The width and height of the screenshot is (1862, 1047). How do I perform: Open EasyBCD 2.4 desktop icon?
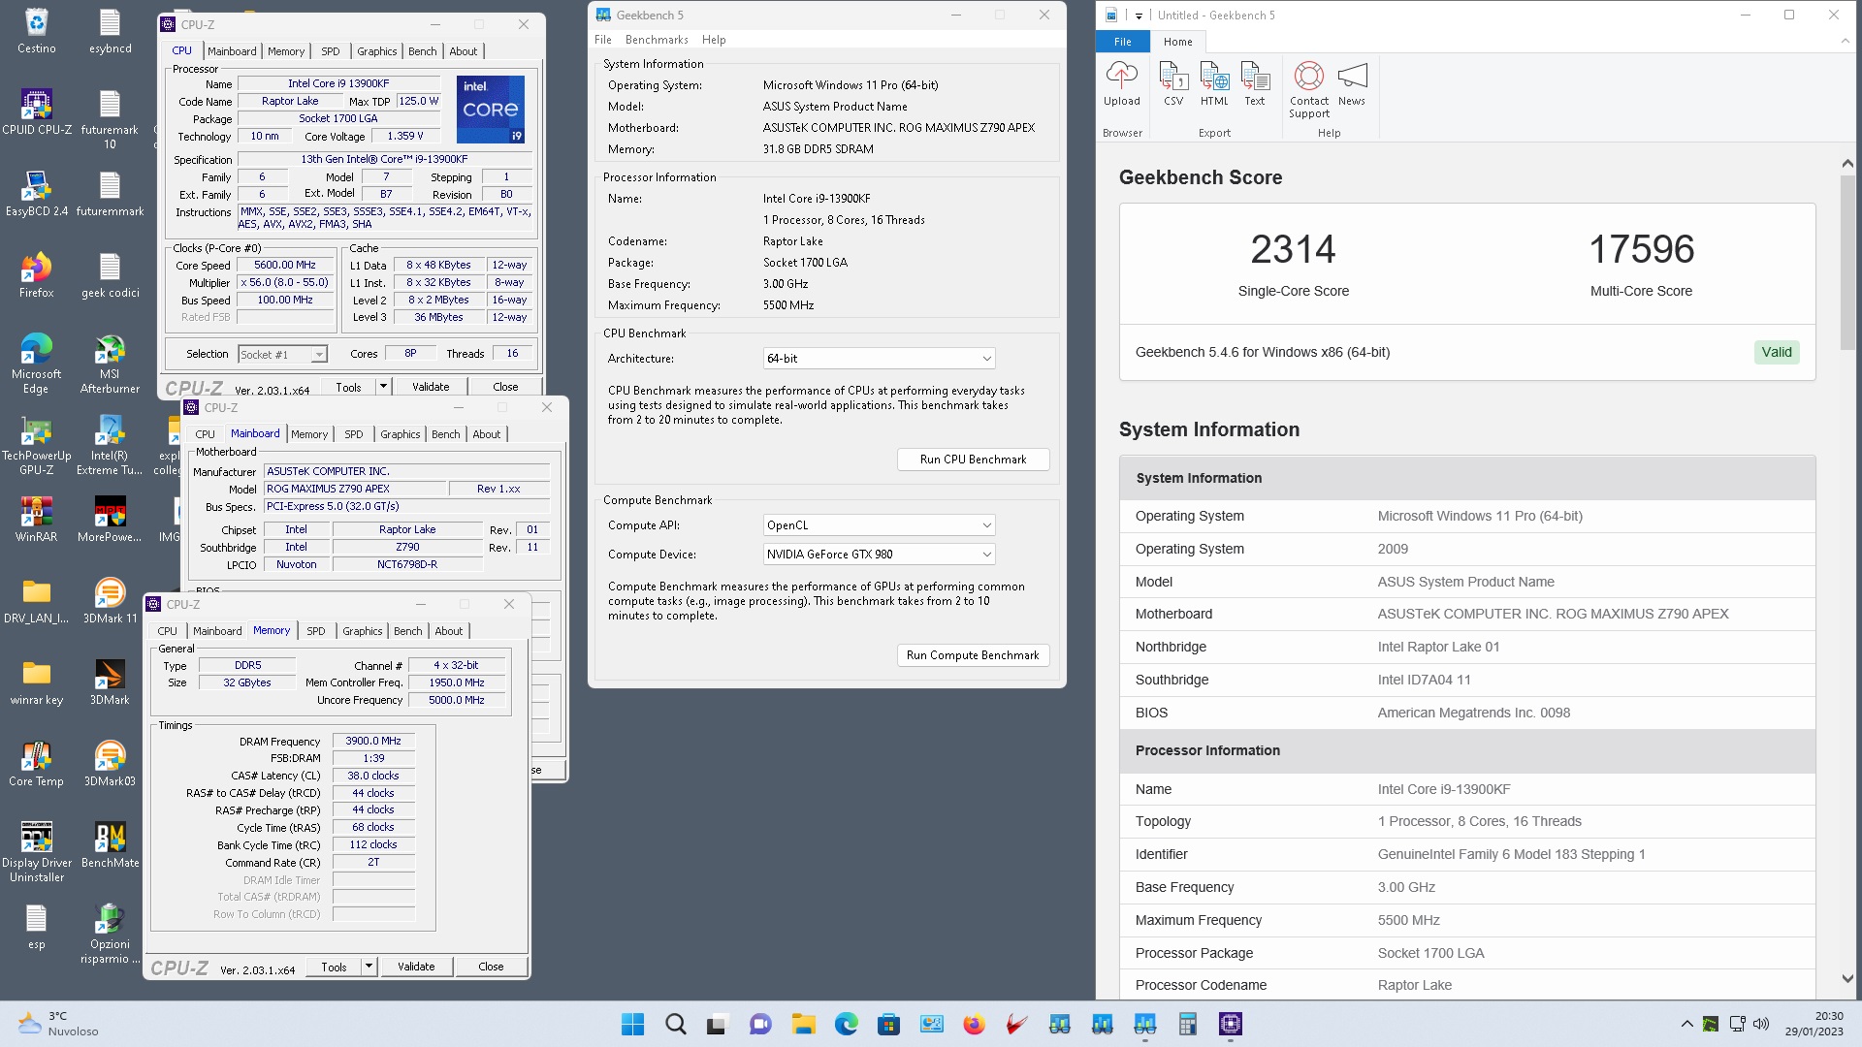tap(36, 194)
